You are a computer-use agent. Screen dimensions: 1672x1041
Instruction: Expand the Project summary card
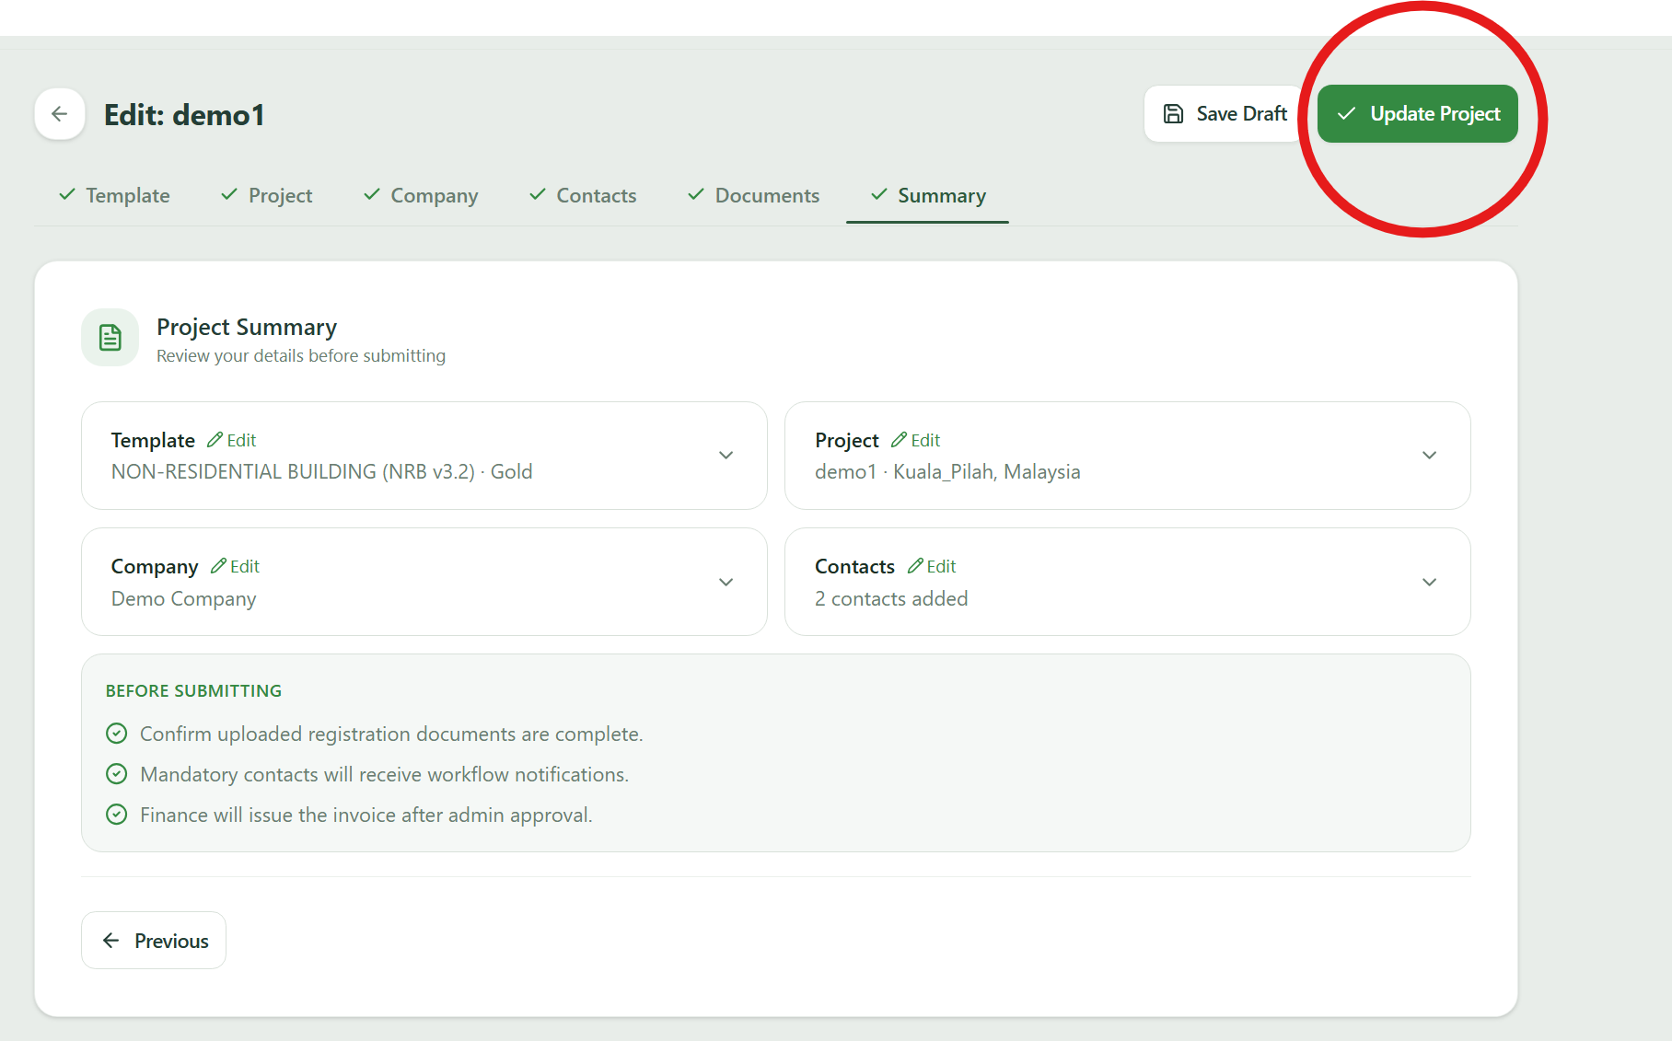[1430, 456]
